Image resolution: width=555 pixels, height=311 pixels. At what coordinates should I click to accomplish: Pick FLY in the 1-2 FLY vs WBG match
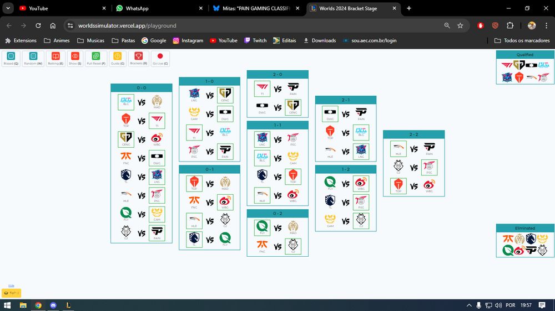330,184
